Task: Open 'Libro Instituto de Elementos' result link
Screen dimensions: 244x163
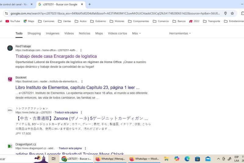Action: (x=77, y=87)
